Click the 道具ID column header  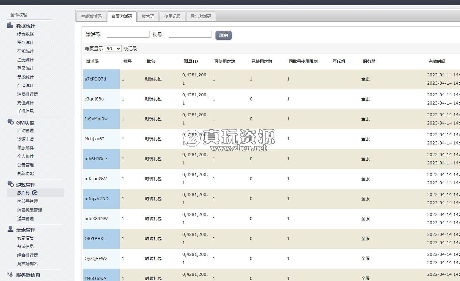191,62
